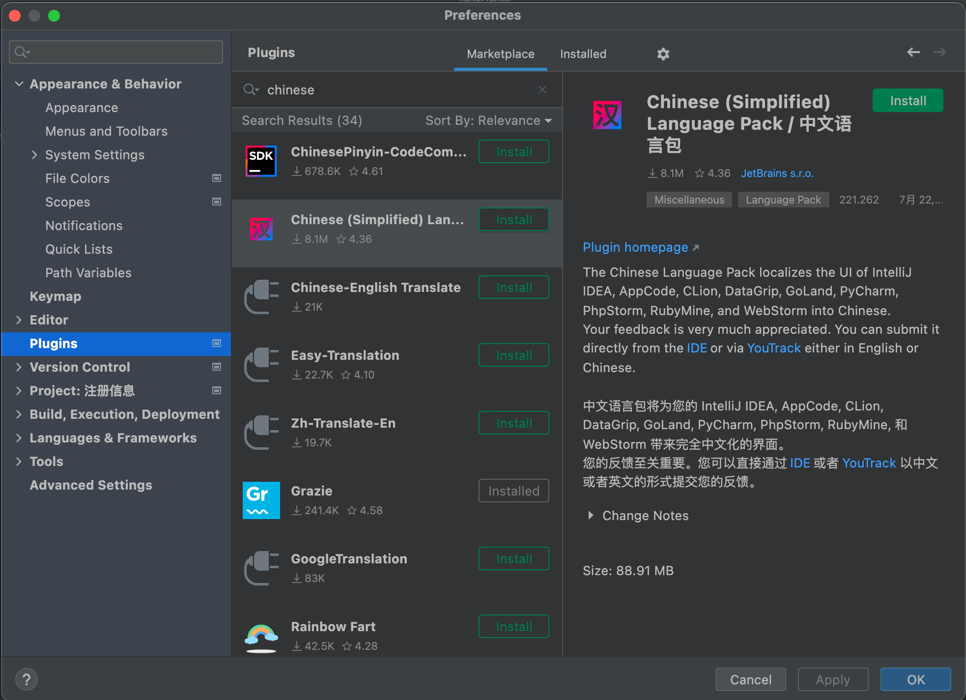Click the plugins settings gear icon
This screenshot has height=700, width=966.
(x=663, y=54)
